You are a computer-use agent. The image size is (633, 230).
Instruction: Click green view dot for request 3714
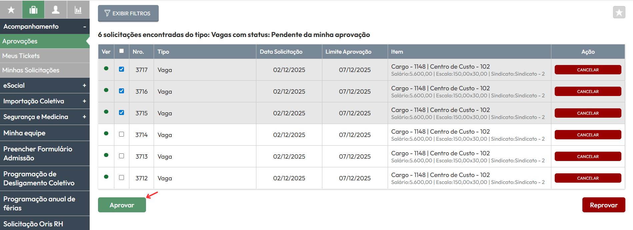click(x=106, y=133)
